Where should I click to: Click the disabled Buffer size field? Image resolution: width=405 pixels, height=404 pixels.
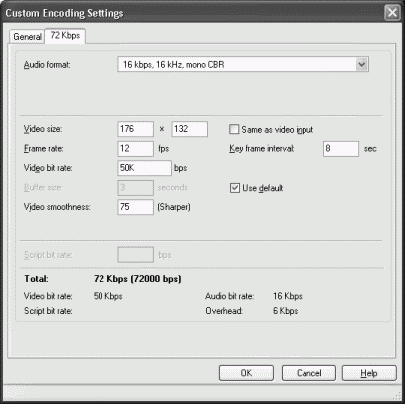pyautogui.click(x=136, y=188)
